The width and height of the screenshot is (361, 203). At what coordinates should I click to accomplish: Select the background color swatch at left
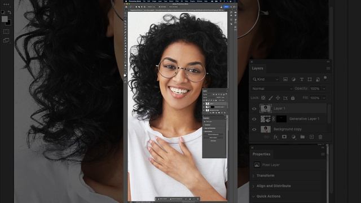click(9, 23)
